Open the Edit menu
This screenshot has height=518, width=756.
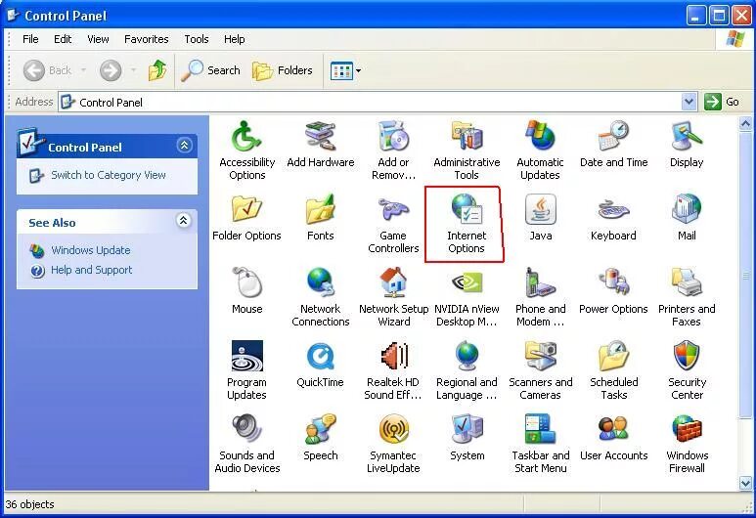63,39
